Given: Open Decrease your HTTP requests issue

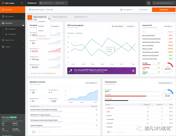Looking at the screenshot, I should pos(150,56).
